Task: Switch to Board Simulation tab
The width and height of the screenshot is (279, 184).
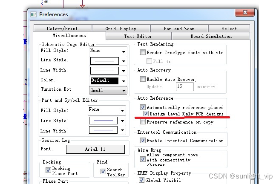Action: pyautogui.click(x=211, y=36)
